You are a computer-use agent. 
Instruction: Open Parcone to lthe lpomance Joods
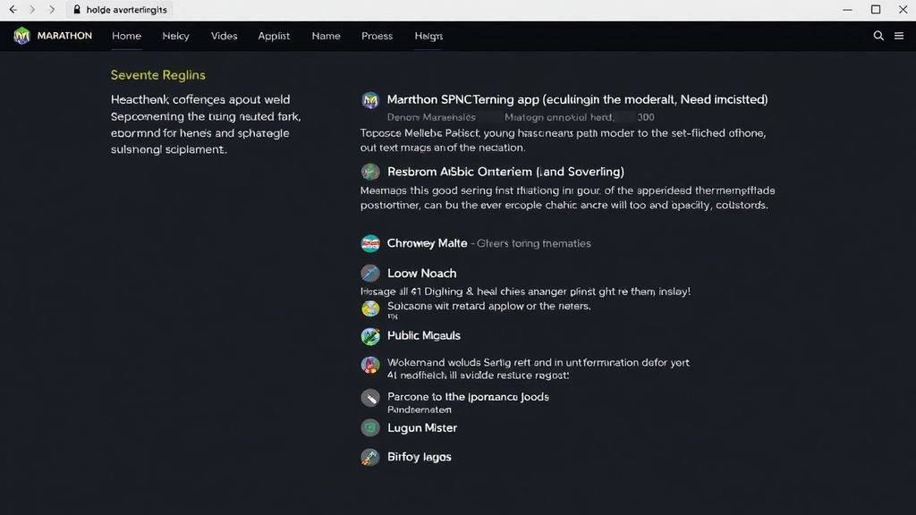[x=468, y=396]
